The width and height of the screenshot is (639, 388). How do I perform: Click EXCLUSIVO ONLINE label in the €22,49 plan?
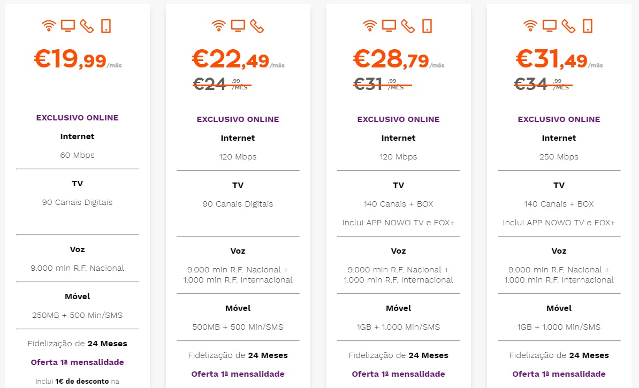pyautogui.click(x=238, y=119)
